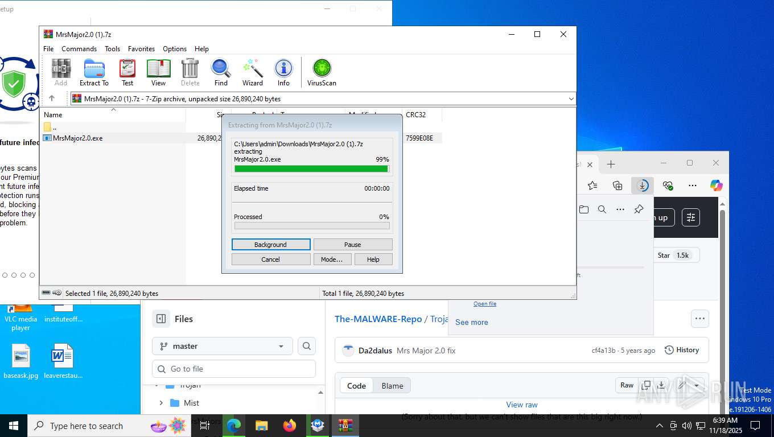Open downloads folder icon in downloads panel

[584, 209]
